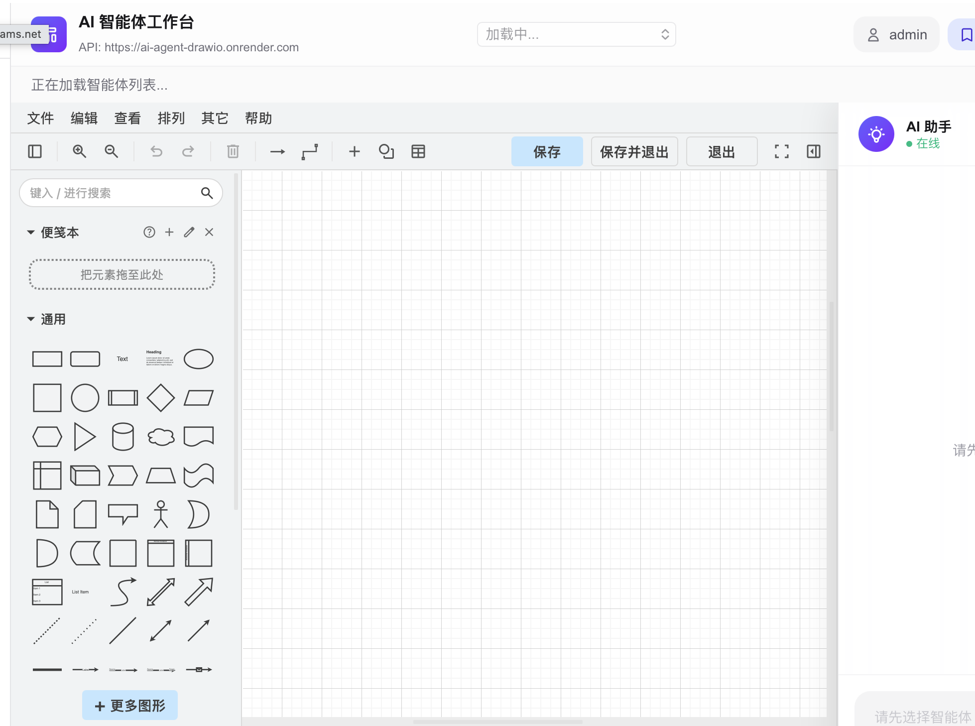Click the 把元素拖至此处 drop area
This screenshot has width=975, height=726.
pyautogui.click(x=122, y=274)
